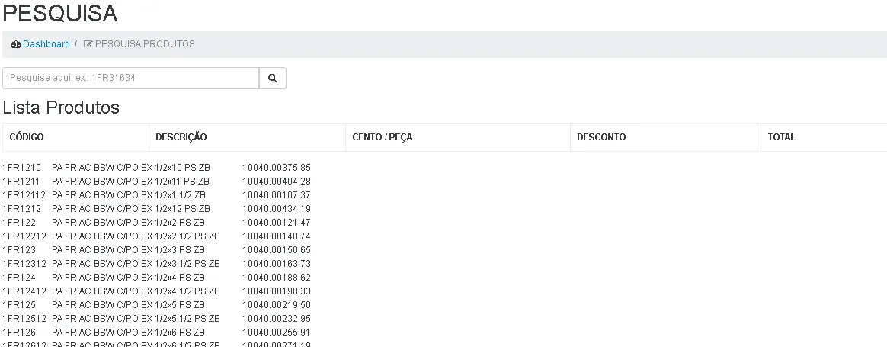Focus the product search input field
The height and width of the screenshot is (347, 887).
point(130,78)
